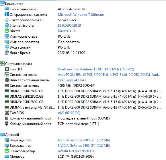The image size is (166, 160).
Task: Open the Microsoft Windows 7 Ultimate link
Action: tap(81, 15)
